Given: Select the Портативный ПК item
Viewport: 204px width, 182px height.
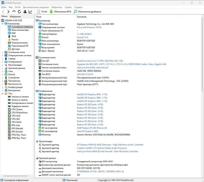Looking at the screenshot, I should click(20, 46).
